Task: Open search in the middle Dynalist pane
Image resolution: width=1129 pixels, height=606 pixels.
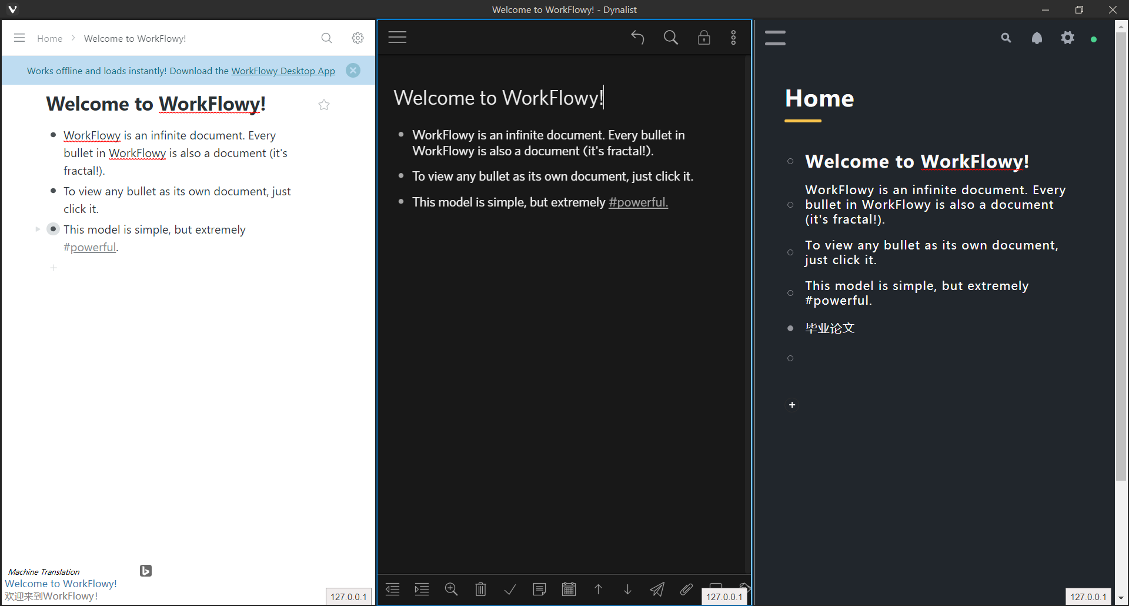Action: click(x=670, y=38)
